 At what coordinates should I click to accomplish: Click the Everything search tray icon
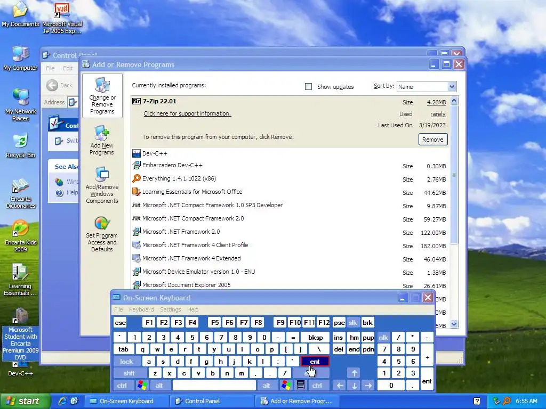[507, 401]
